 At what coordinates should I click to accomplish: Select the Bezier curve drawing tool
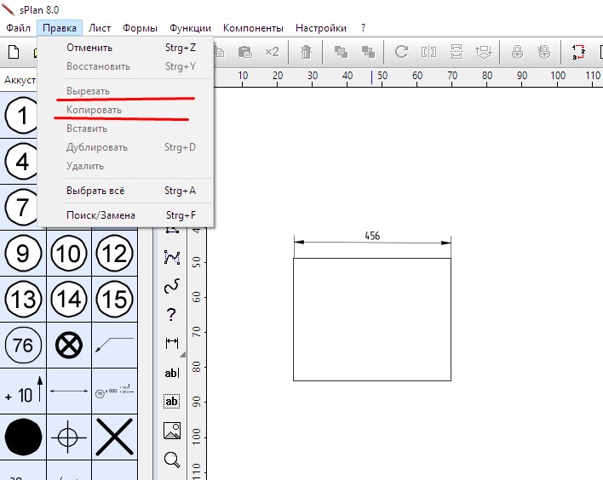[x=172, y=258]
